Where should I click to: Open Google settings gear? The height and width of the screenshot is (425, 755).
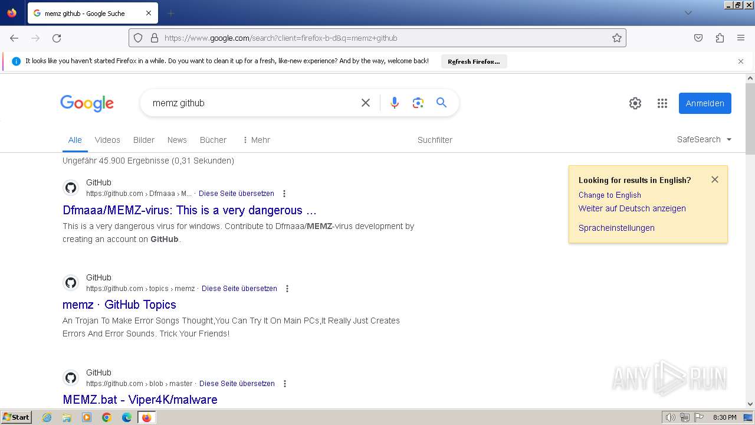click(x=635, y=103)
